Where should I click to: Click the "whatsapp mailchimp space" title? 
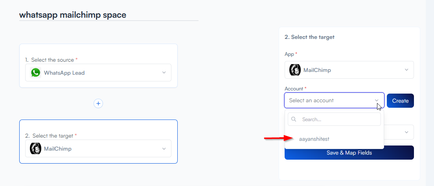73,15
